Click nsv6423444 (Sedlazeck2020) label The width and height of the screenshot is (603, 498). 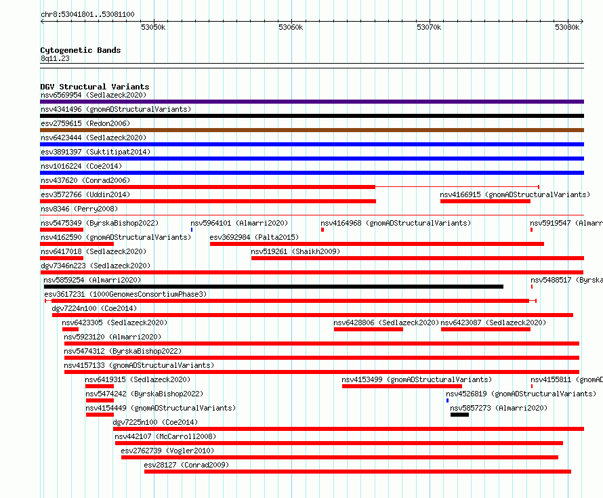click(x=93, y=138)
